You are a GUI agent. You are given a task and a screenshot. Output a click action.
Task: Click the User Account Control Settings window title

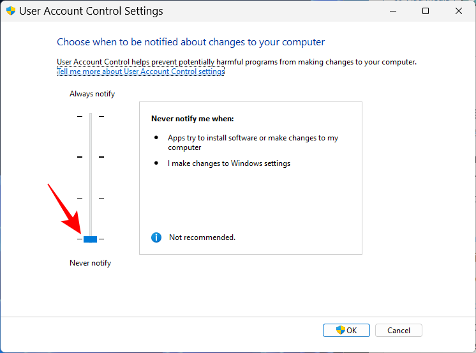pos(91,11)
